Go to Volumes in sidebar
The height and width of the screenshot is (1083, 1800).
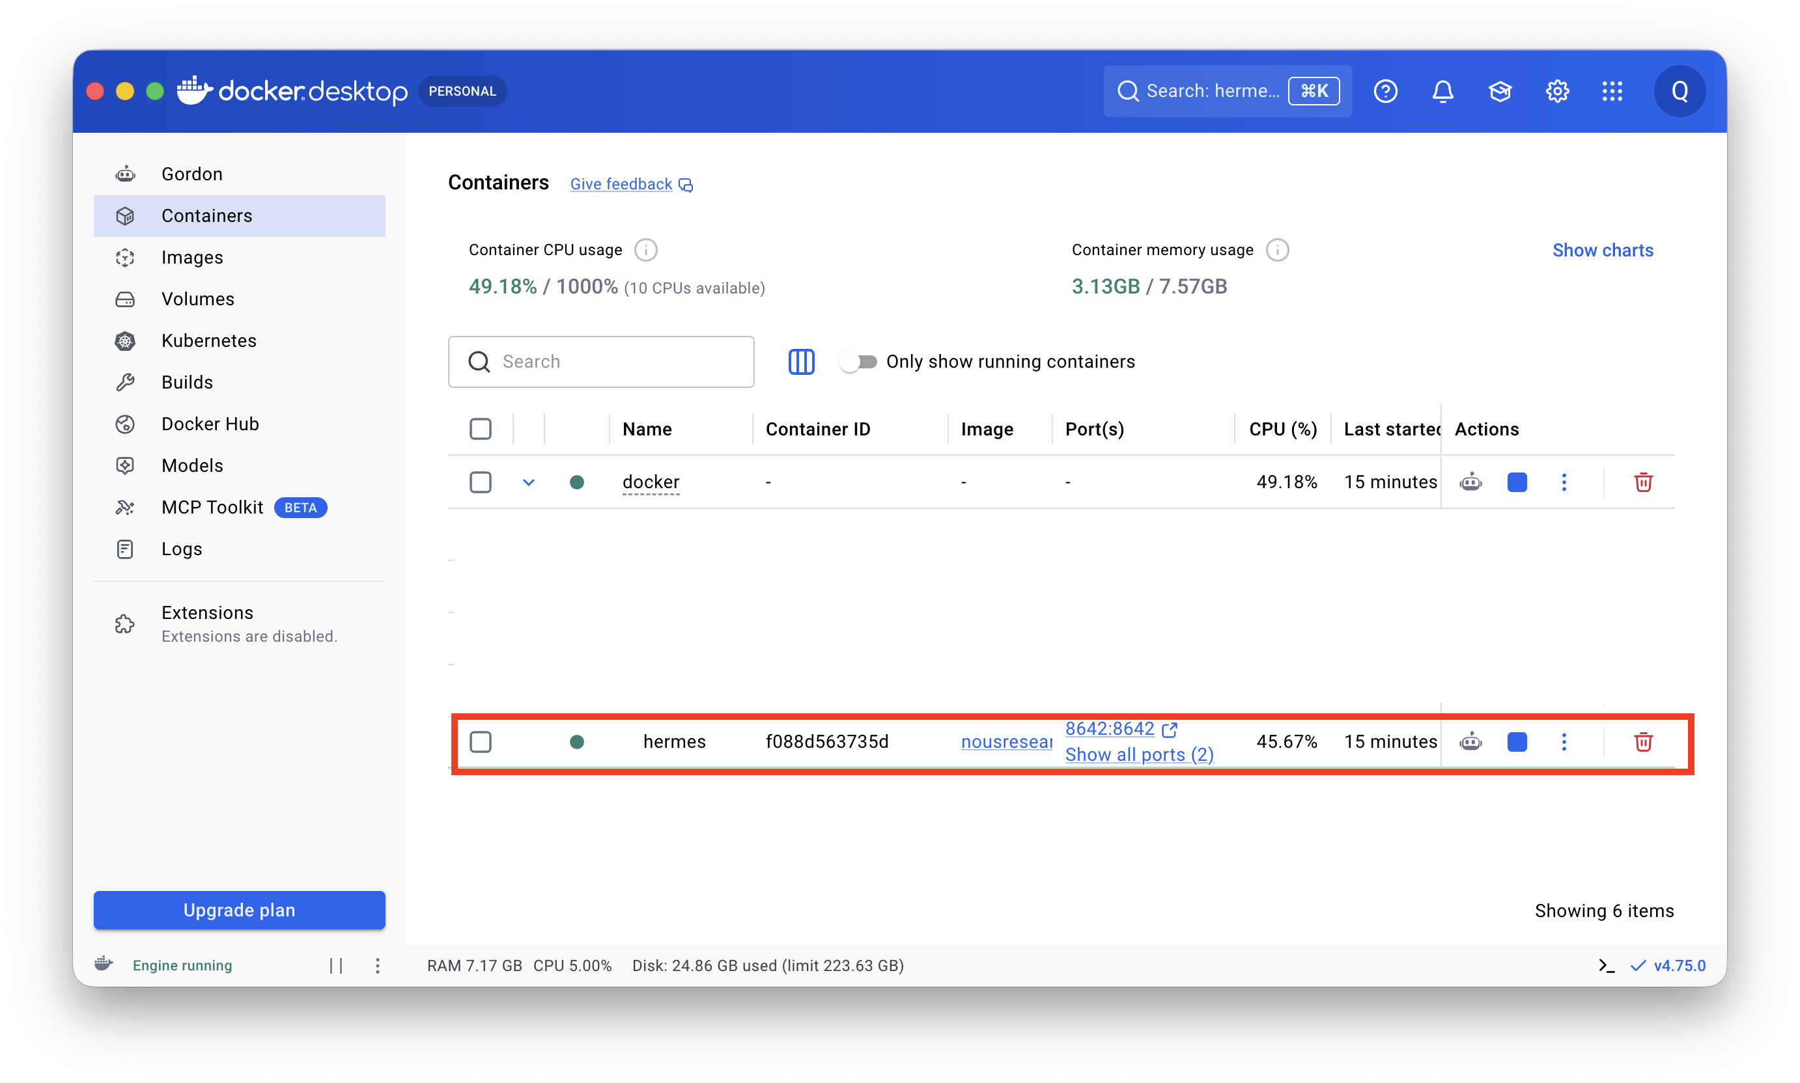(x=239, y=299)
